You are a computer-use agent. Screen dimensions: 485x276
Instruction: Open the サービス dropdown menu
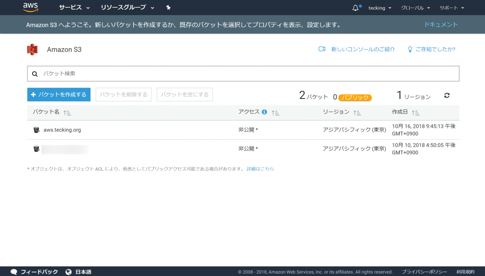click(74, 8)
